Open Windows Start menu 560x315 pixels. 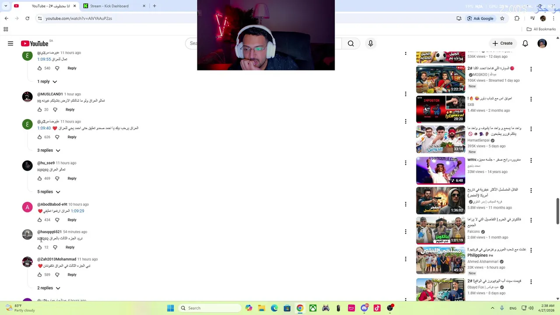171,308
